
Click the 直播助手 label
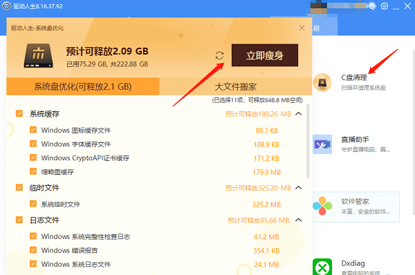[355, 140]
